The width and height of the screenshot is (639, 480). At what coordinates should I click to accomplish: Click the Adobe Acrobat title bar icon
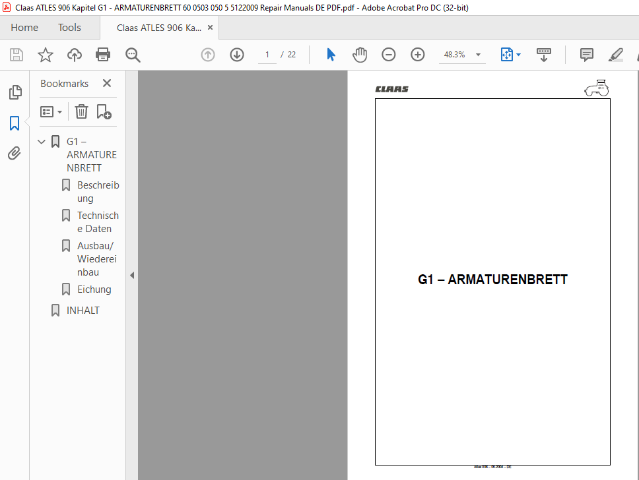(x=7, y=7)
